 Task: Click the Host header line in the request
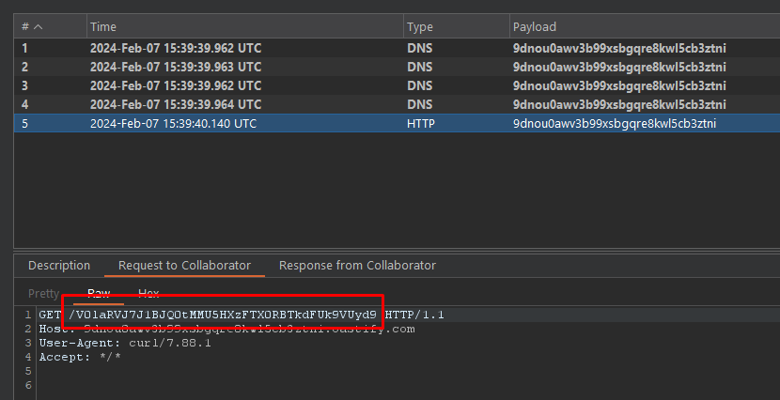click(x=226, y=329)
